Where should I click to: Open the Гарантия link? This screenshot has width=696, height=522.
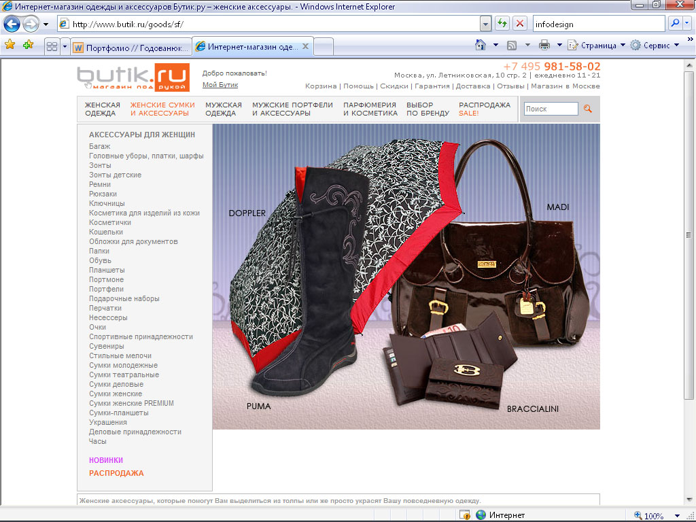click(x=432, y=86)
